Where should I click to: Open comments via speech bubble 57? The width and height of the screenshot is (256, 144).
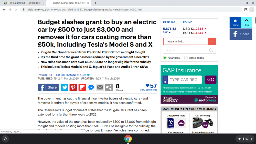[x=151, y=86]
